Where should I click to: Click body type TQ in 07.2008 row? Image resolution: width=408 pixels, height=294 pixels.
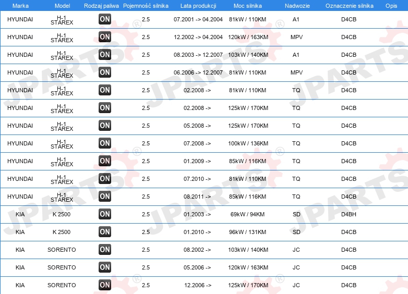(296, 143)
